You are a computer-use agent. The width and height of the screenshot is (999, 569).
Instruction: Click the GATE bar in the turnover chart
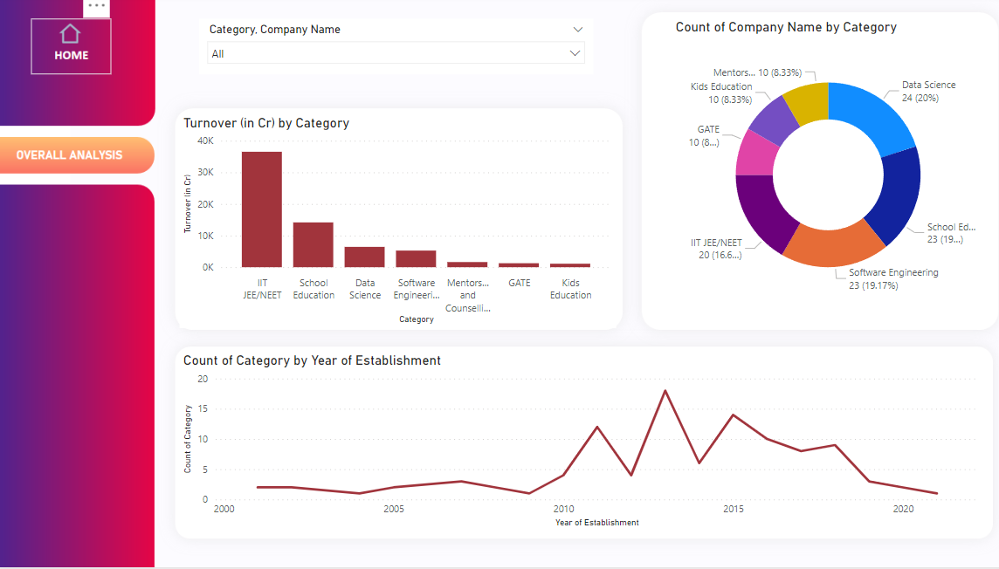coord(519,264)
